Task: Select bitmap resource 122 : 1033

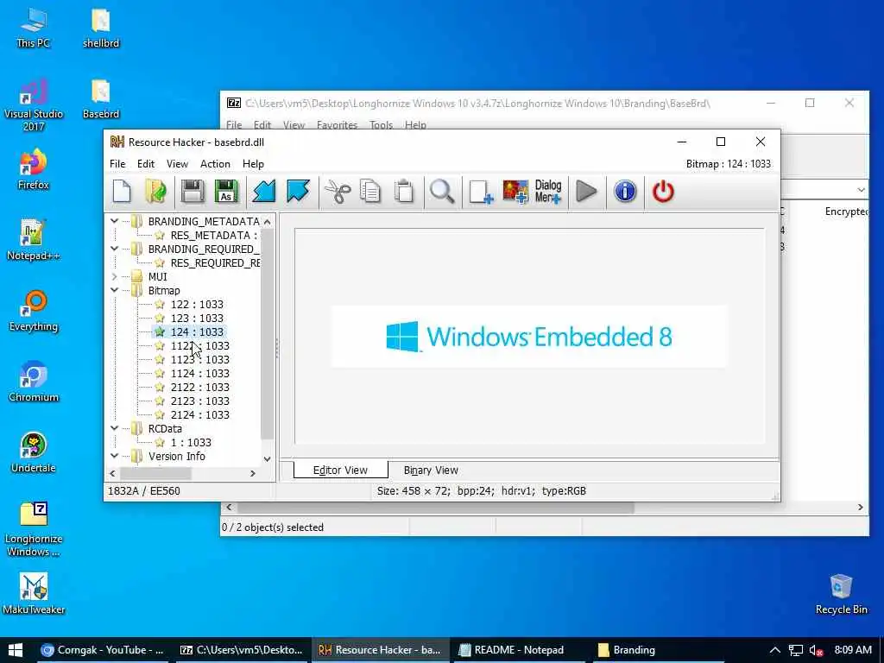Action: point(197,305)
